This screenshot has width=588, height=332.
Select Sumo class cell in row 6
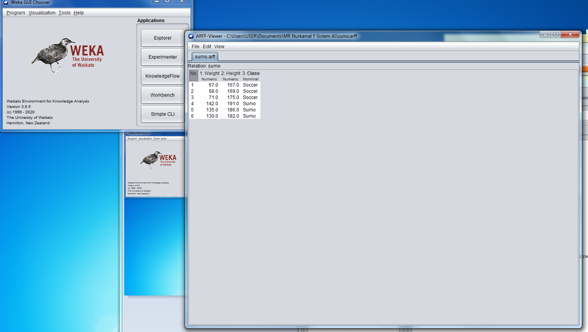[x=251, y=116]
